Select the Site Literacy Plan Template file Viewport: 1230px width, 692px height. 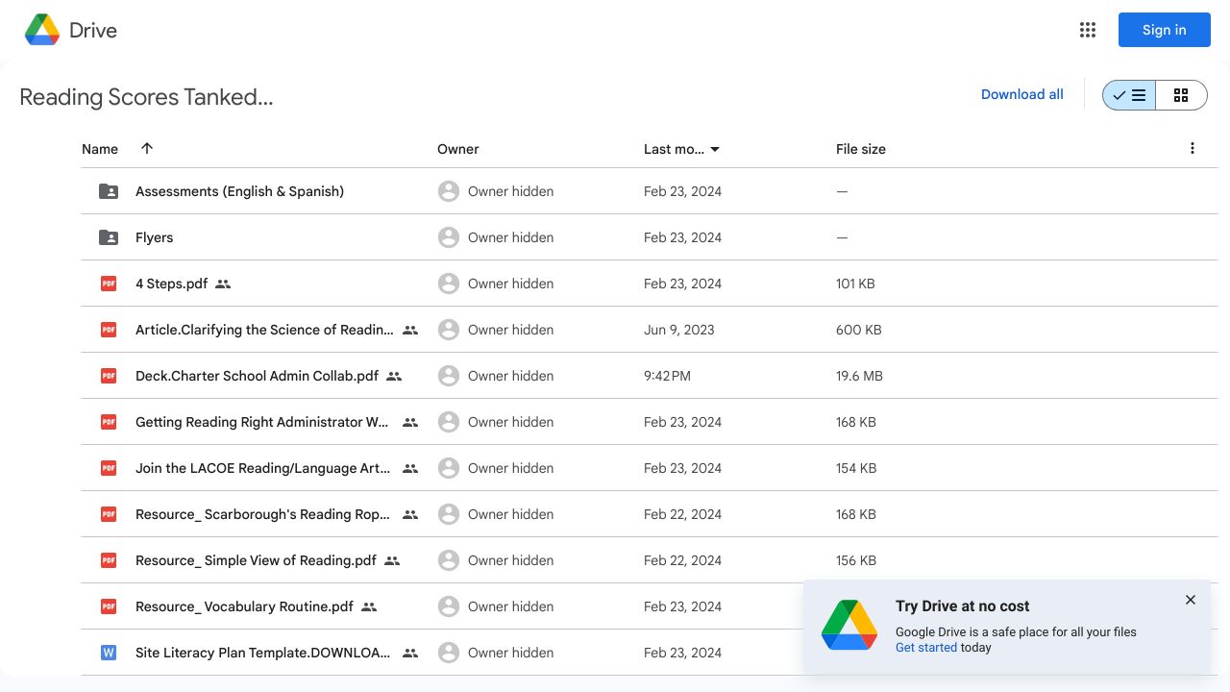tap(263, 653)
